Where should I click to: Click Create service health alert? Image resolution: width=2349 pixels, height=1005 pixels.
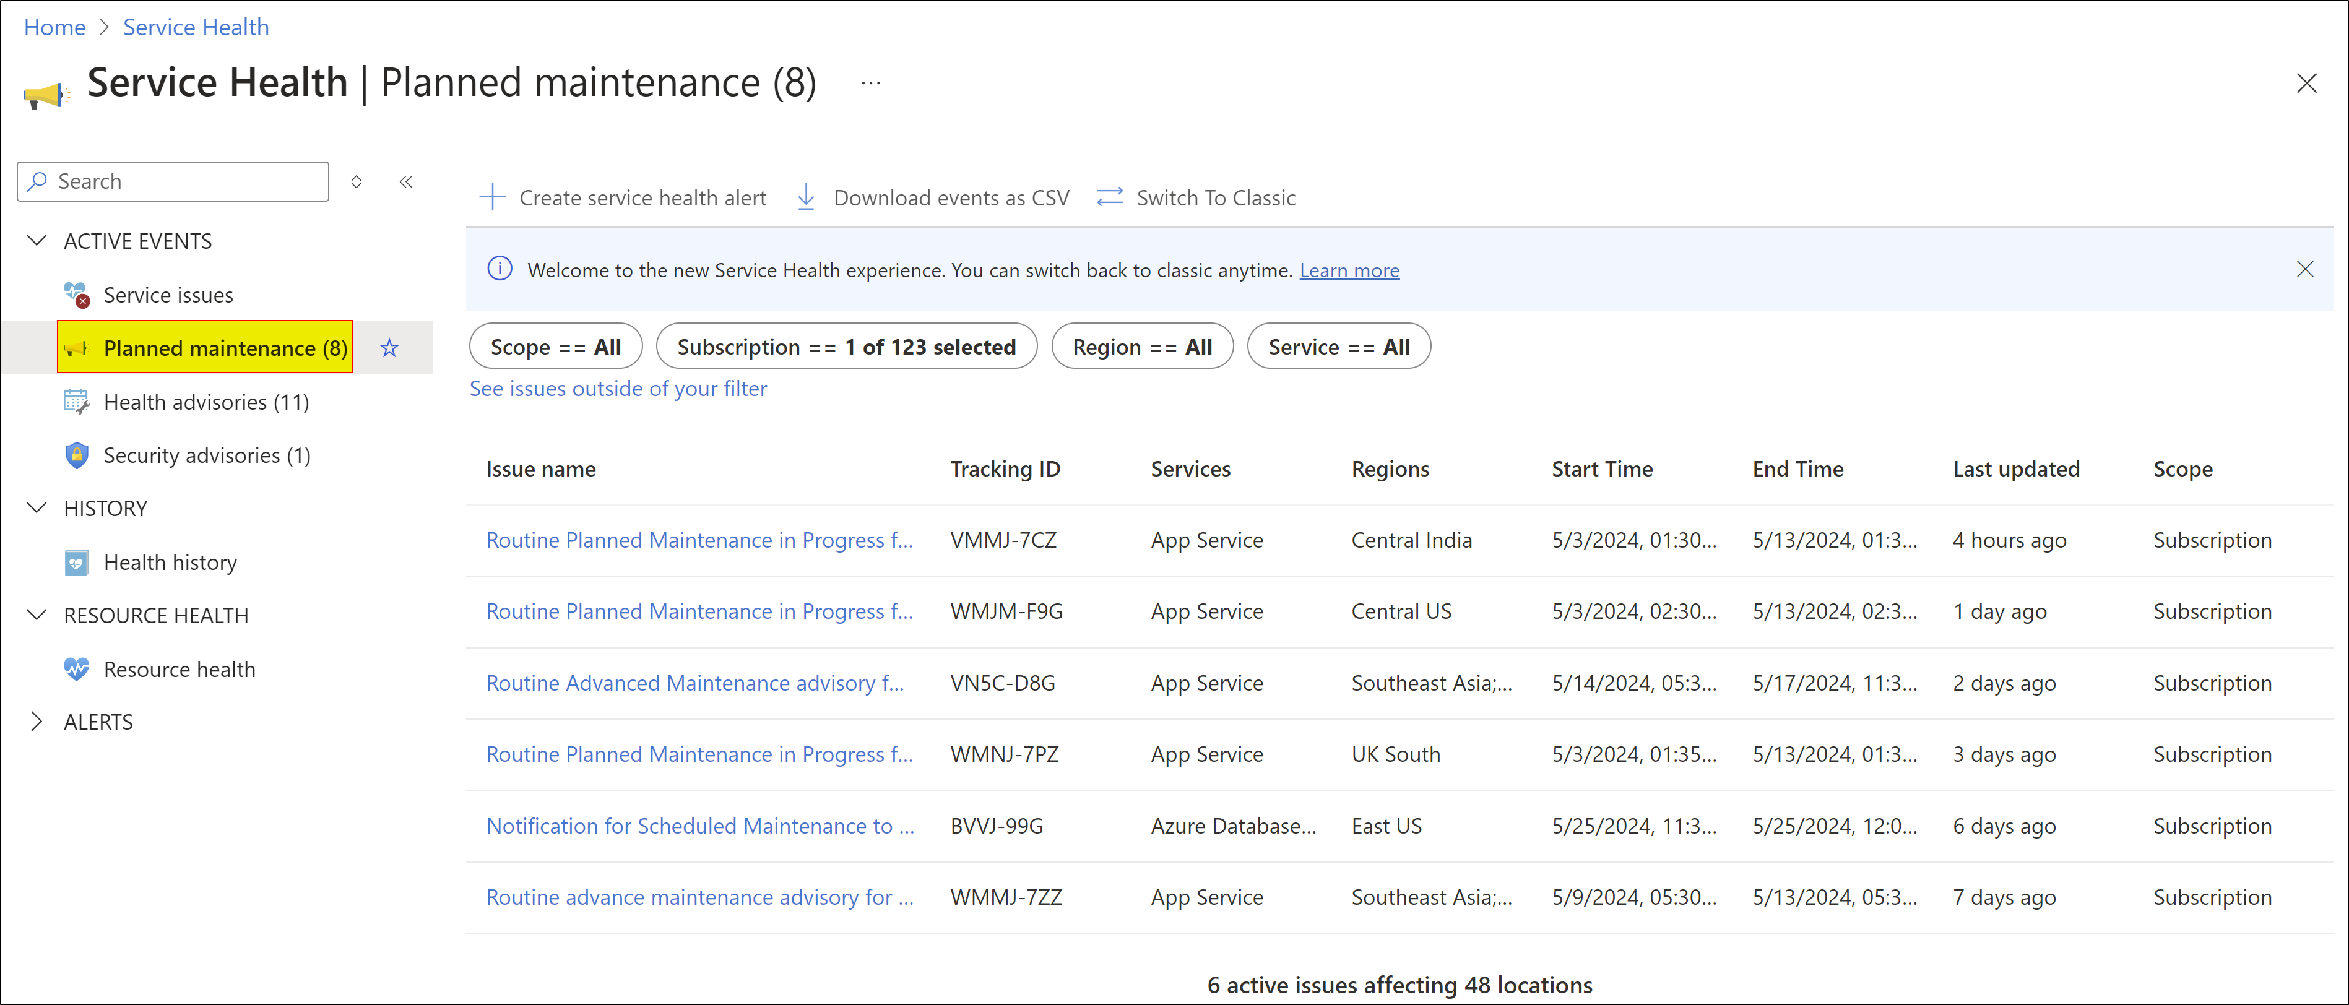coord(643,198)
